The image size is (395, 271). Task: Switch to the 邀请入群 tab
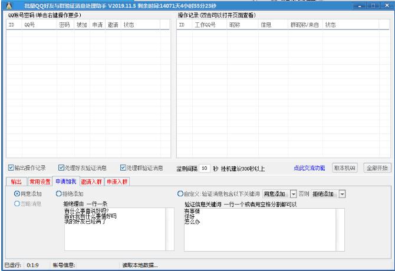click(92, 182)
